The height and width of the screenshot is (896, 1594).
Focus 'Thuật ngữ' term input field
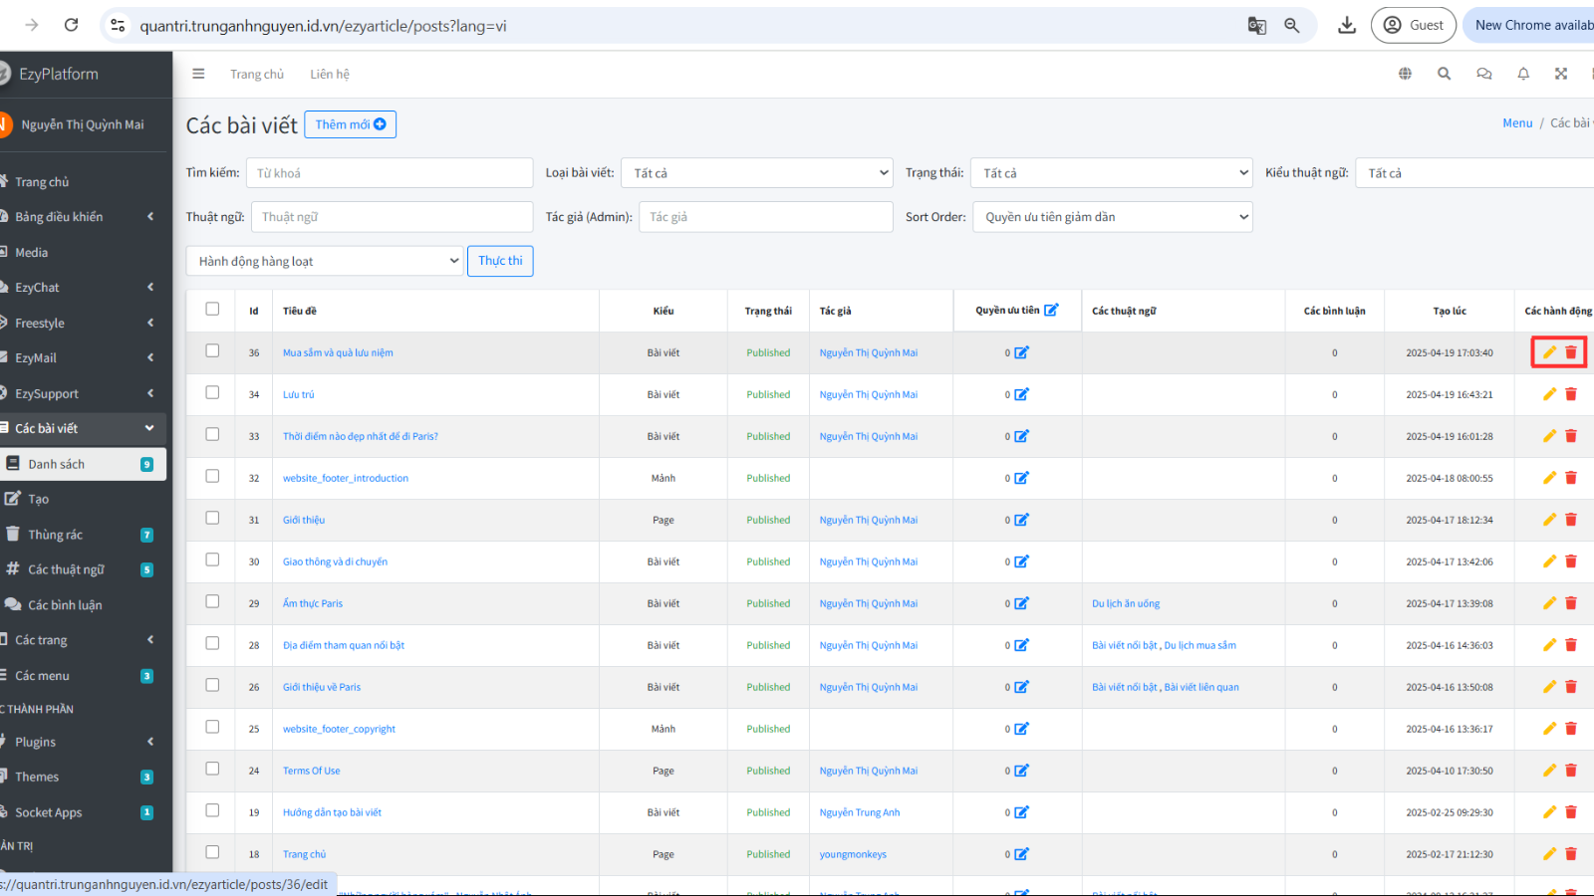pyautogui.click(x=392, y=217)
